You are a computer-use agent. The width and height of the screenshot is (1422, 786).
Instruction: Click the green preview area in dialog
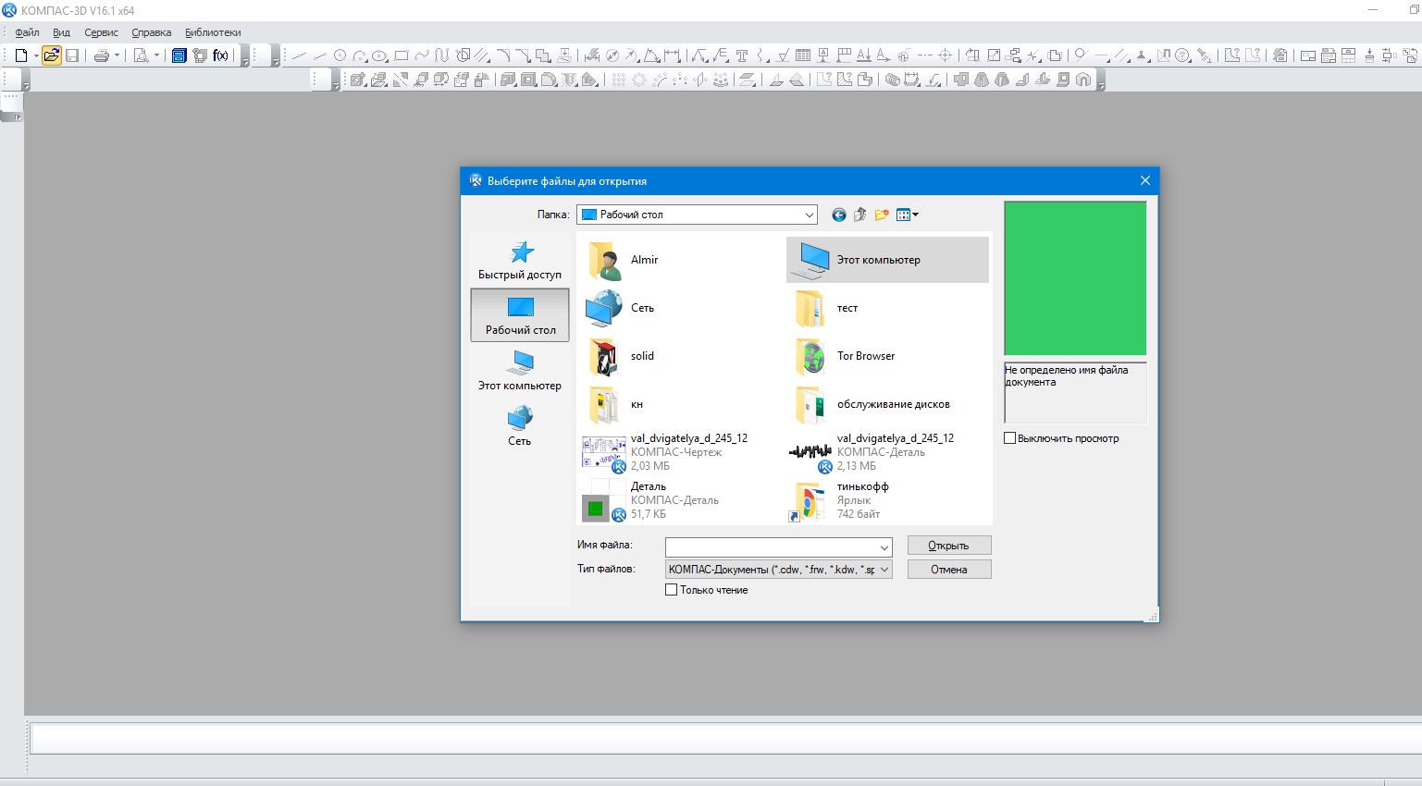click(1075, 278)
